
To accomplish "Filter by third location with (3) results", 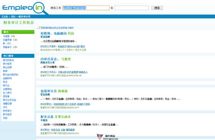I will (x=4, y=43).
